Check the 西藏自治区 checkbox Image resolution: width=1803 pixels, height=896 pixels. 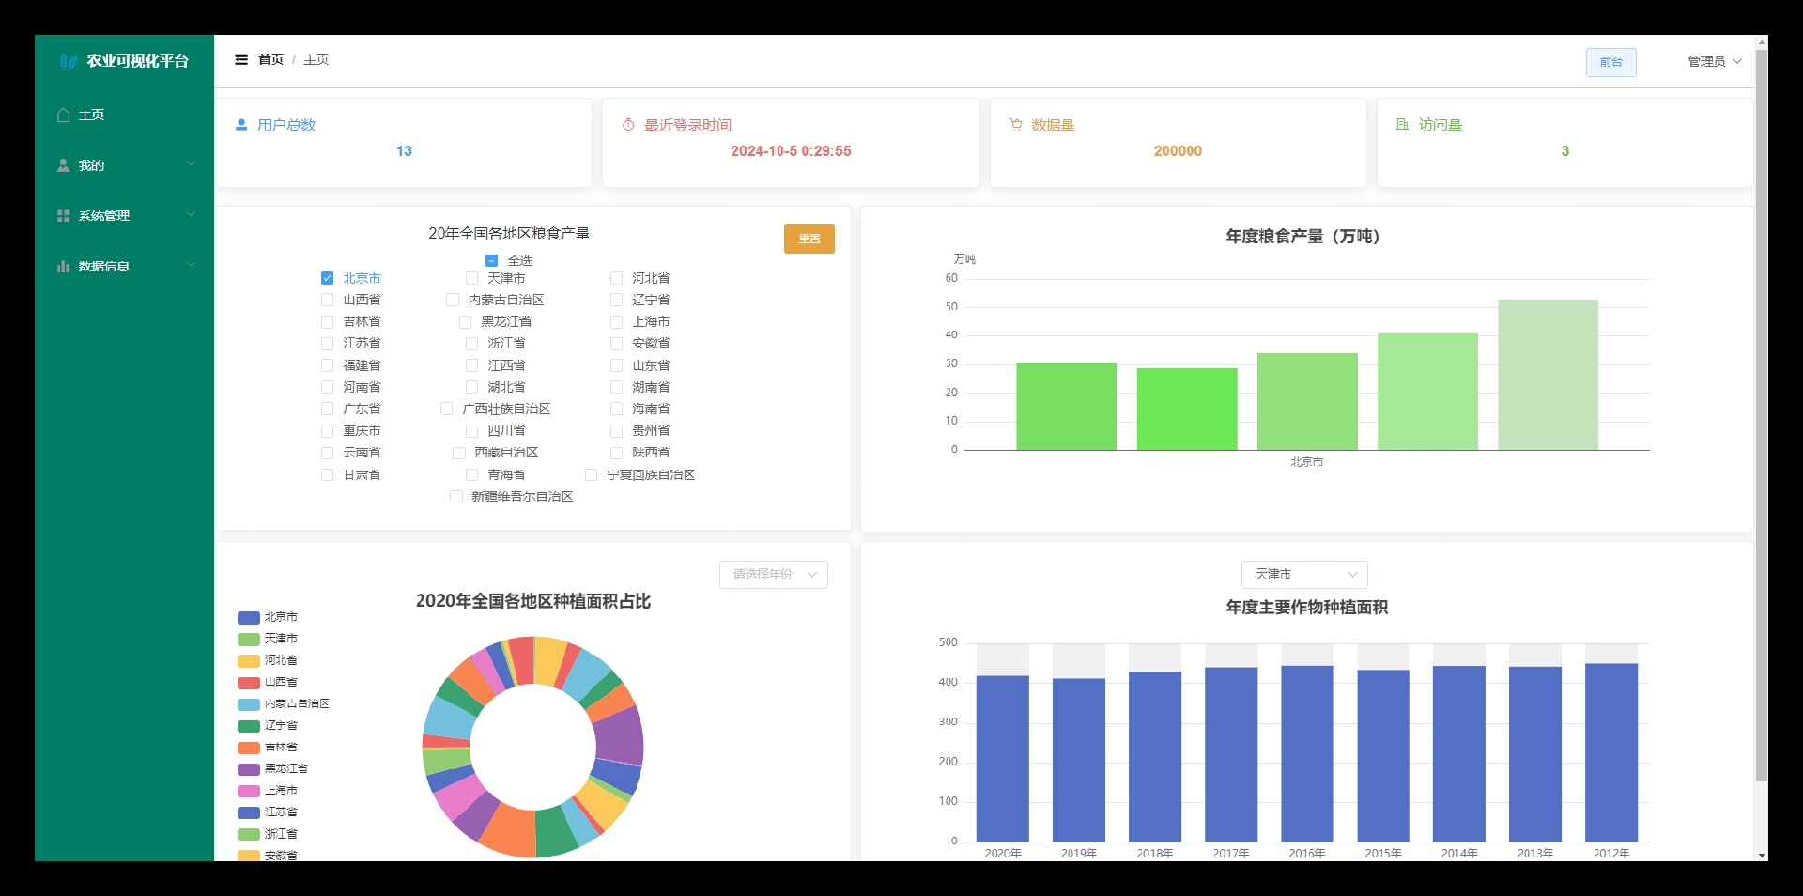click(x=459, y=453)
